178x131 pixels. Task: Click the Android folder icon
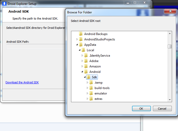pos(86,72)
